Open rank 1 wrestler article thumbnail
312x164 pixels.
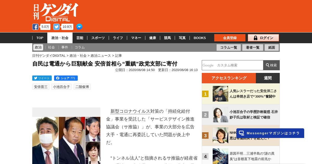tap(220, 94)
